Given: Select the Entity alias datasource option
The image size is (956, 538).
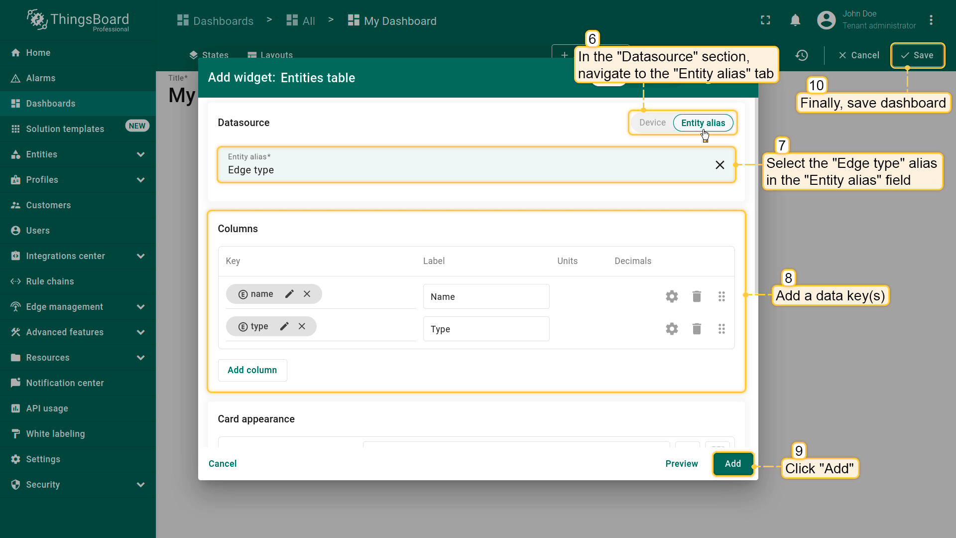Looking at the screenshot, I should 703,123.
